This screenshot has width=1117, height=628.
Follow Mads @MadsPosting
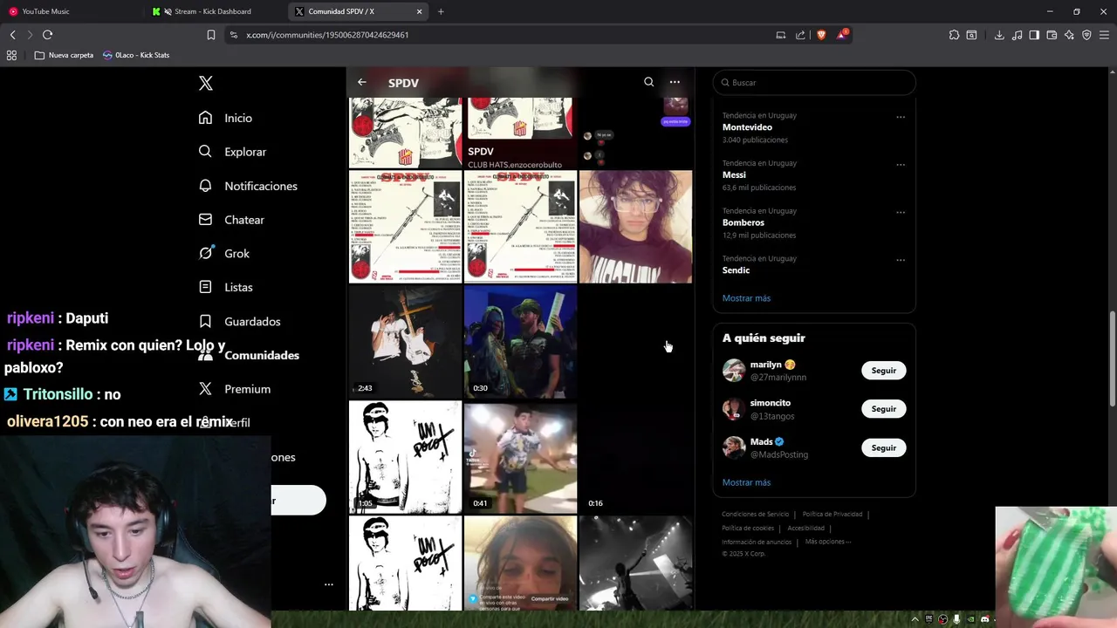(x=883, y=447)
